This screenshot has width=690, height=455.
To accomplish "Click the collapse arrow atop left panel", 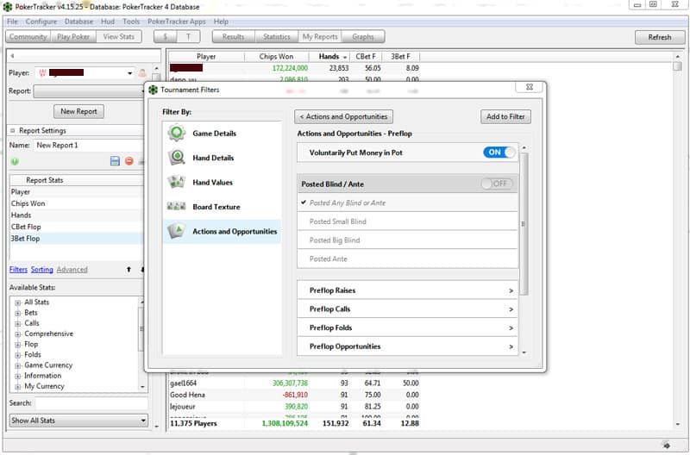I will (x=12, y=56).
